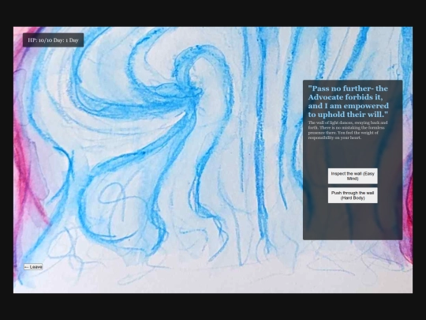
Task: Choose Push through the wall (Hard Body)
Action: coord(353,195)
